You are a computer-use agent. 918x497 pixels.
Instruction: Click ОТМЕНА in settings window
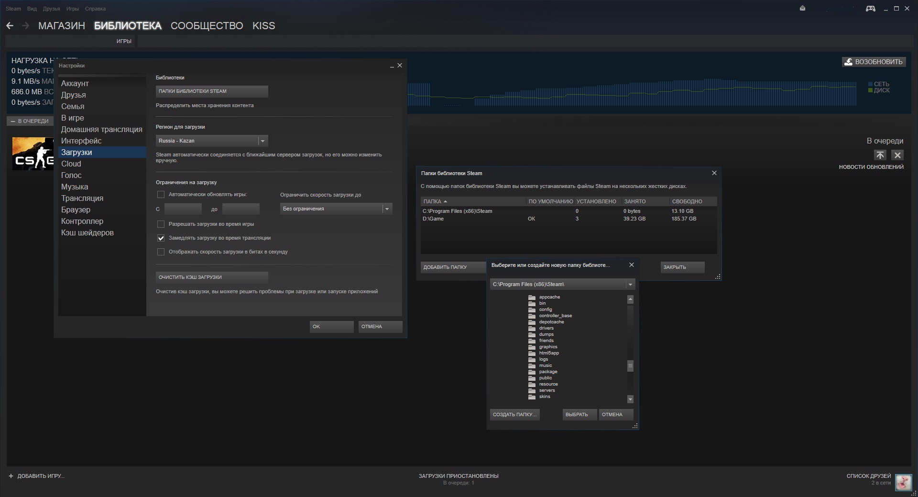tap(380, 327)
